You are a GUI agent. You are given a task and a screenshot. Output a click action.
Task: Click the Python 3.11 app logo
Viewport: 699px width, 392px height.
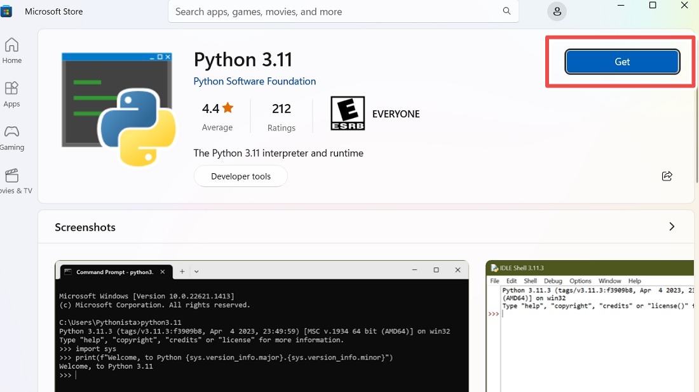tap(118, 108)
